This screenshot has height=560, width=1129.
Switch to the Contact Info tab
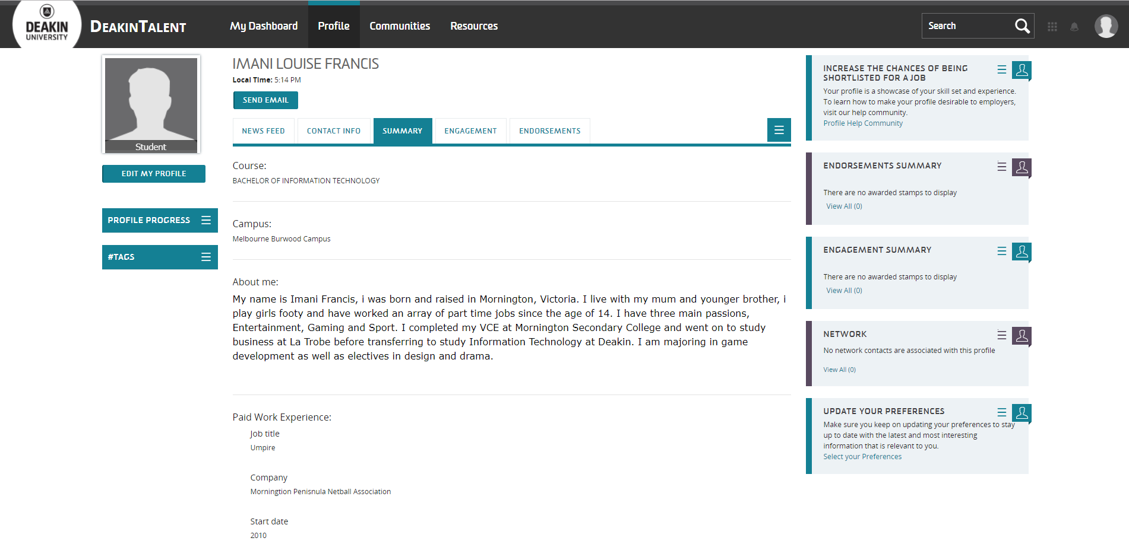(x=334, y=131)
